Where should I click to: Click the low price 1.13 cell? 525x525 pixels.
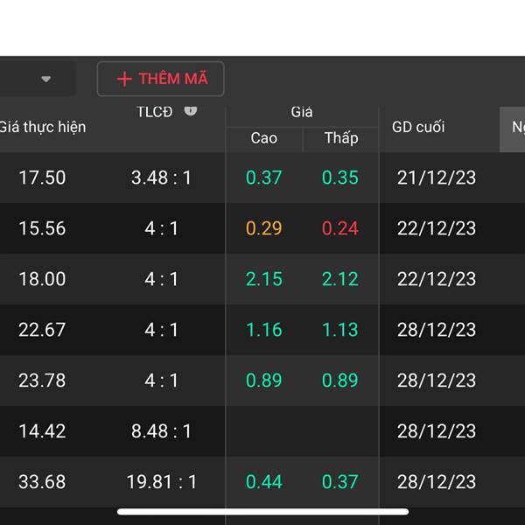[340, 330]
